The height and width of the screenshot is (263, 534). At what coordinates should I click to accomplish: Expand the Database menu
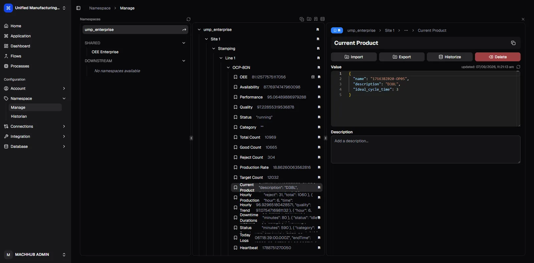click(35, 146)
